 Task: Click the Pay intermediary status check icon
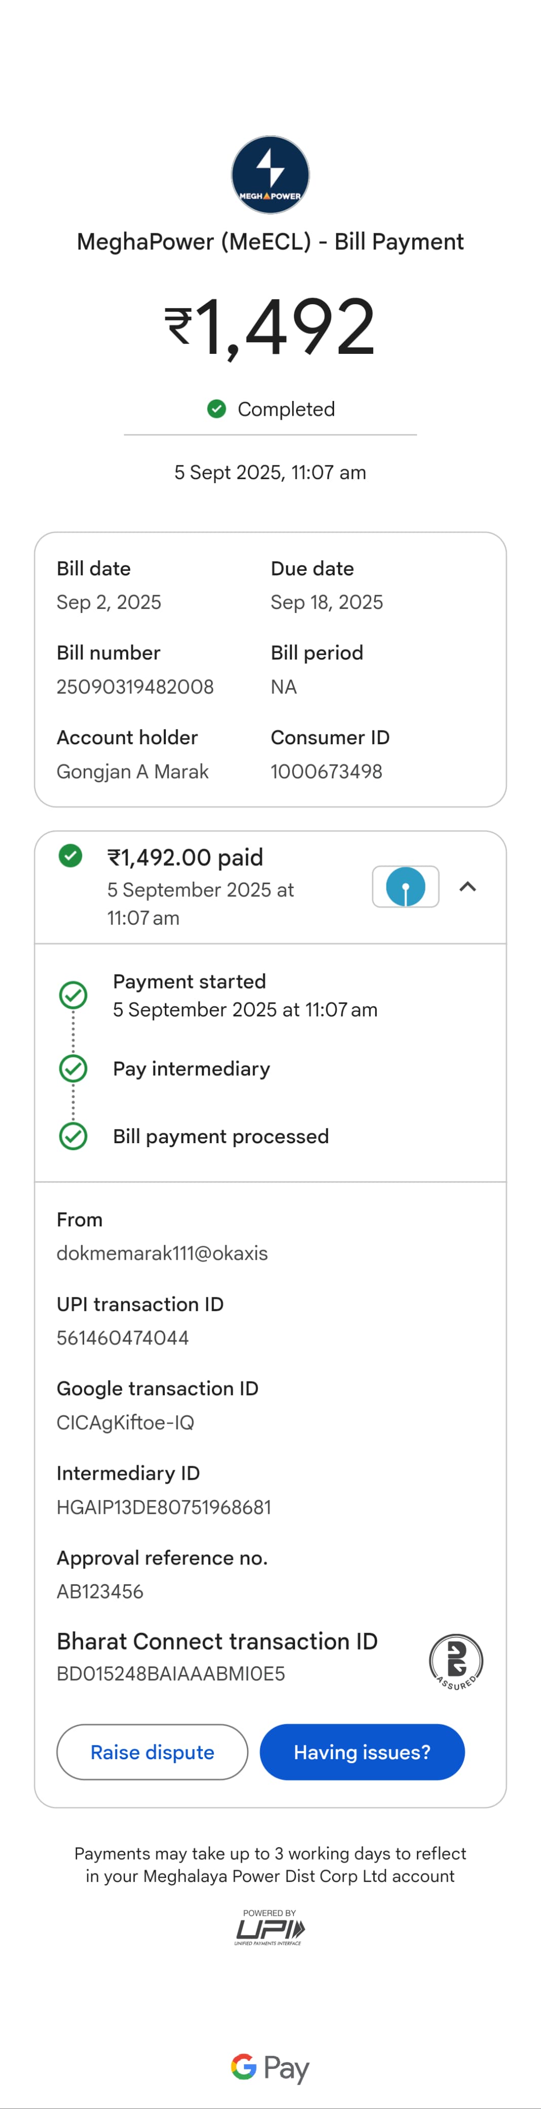tap(74, 1068)
